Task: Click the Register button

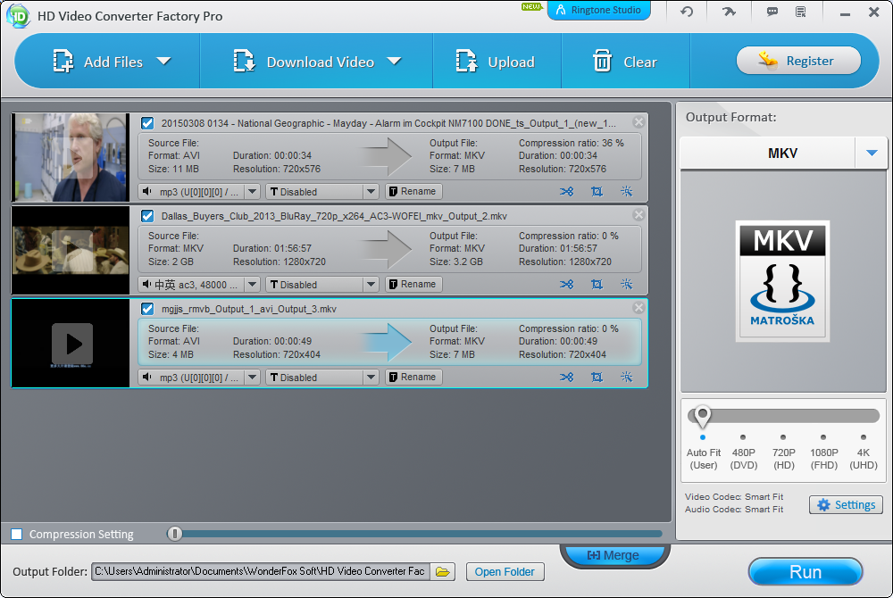Action: click(x=798, y=61)
